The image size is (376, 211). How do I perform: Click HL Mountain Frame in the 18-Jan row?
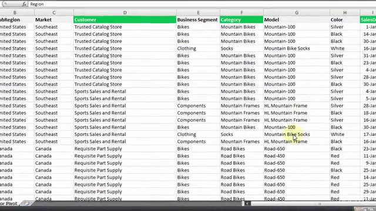286,113
